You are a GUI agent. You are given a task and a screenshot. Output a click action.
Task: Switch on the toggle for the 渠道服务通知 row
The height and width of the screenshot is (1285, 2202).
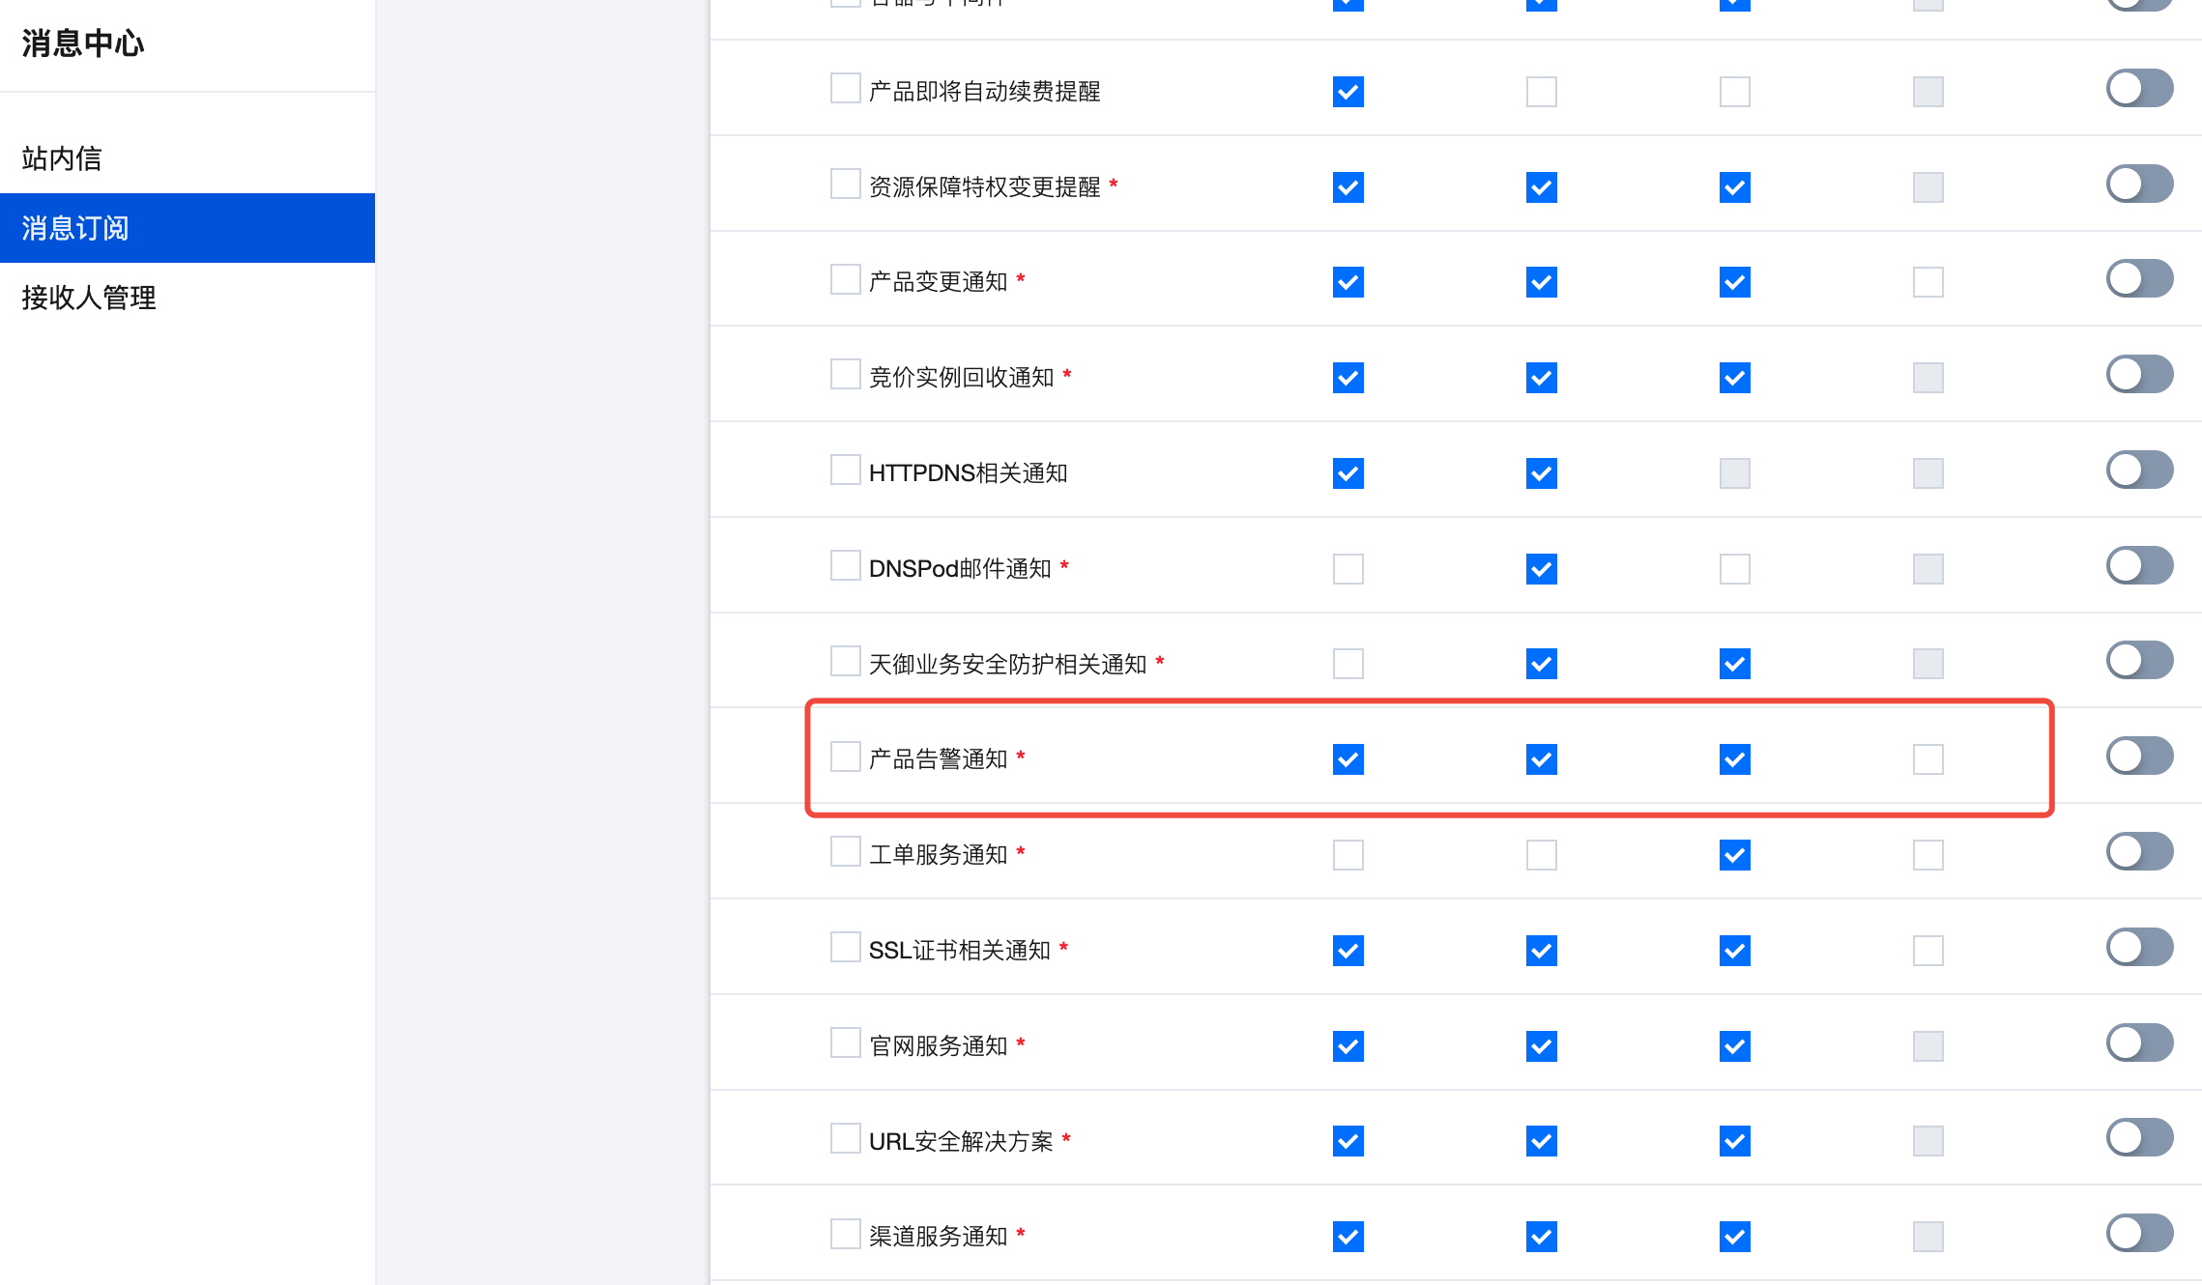coord(2139,1233)
